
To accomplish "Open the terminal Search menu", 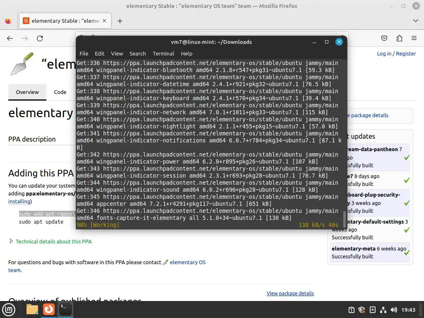I will pyautogui.click(x=137, y=53).
